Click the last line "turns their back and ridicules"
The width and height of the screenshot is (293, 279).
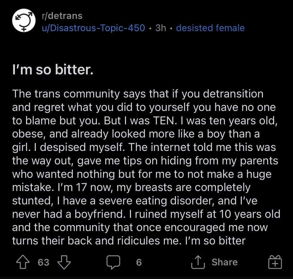[129, 241]
